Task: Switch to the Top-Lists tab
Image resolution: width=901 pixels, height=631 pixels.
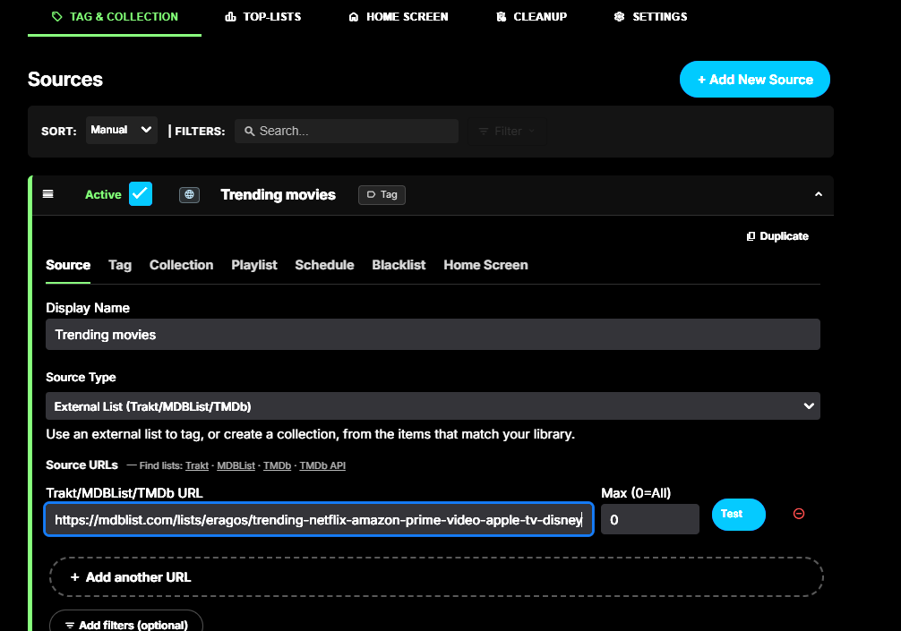Action: pyautogui.click(x=263, y=17)
